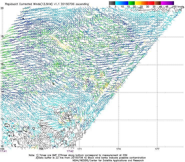Select the green 15-20 knots legend segment
Viewport: 185px width, 162px height.
tap(131, 3)
